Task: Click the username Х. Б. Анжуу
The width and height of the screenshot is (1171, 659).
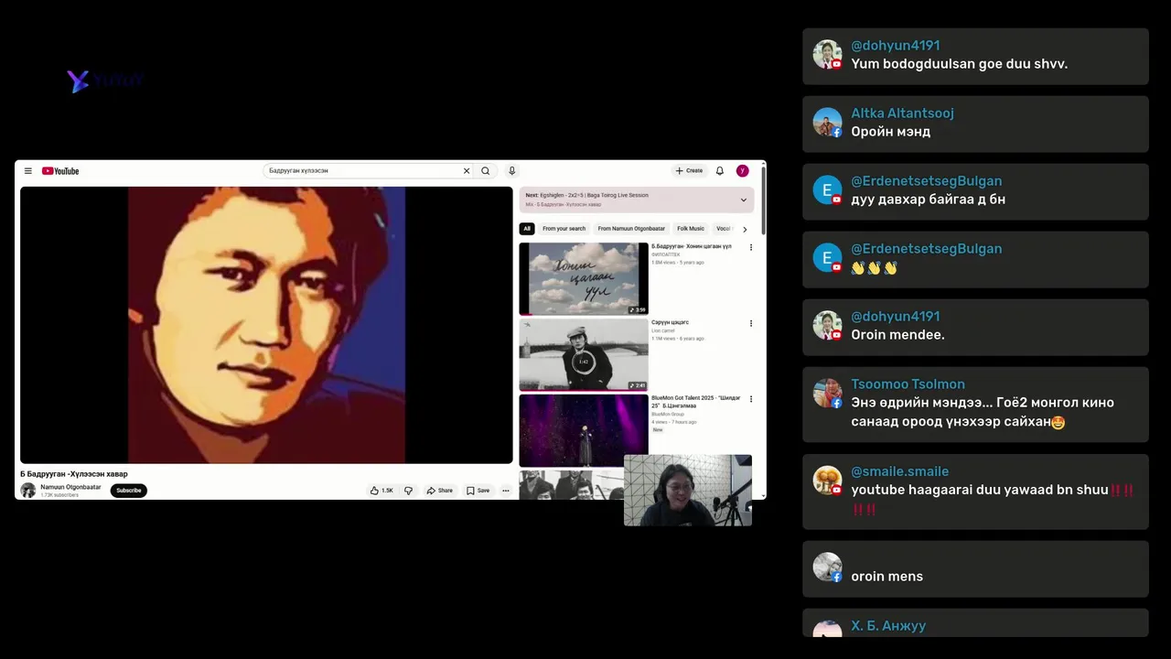Action: click(888, 626)
